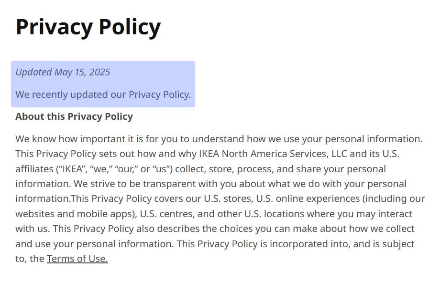Open the Terms of Use link
The height and width of the screenshot is (282, 440).
pyautogui.click(x=77, y=259)
